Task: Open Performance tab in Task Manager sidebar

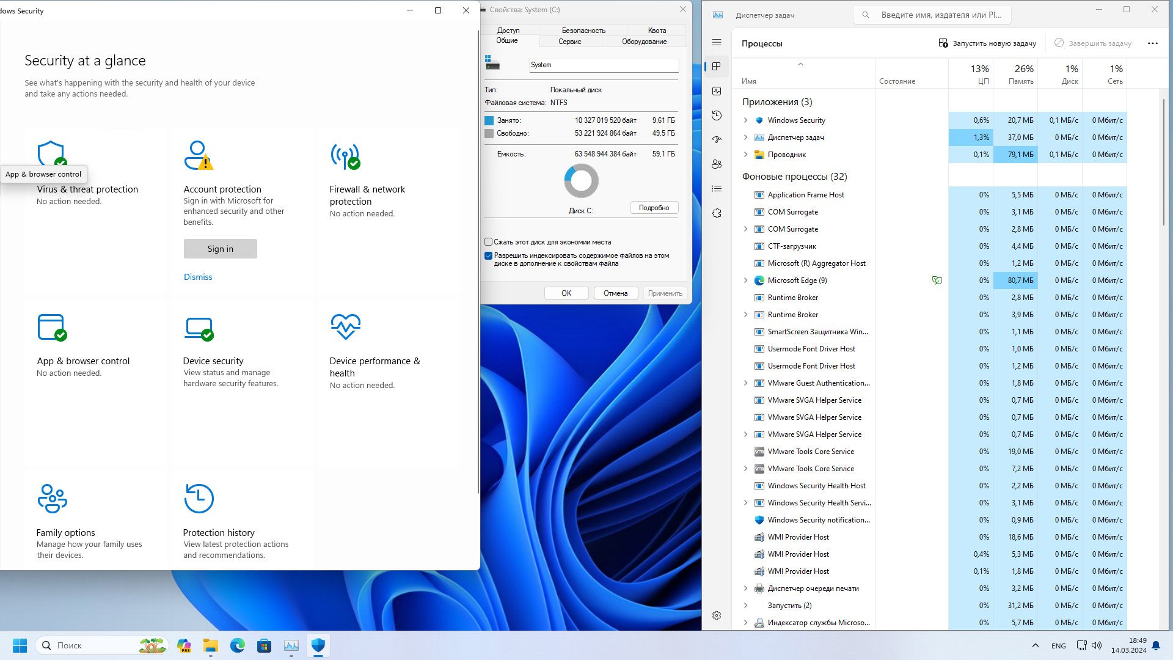Action: (x=717, y=91)
